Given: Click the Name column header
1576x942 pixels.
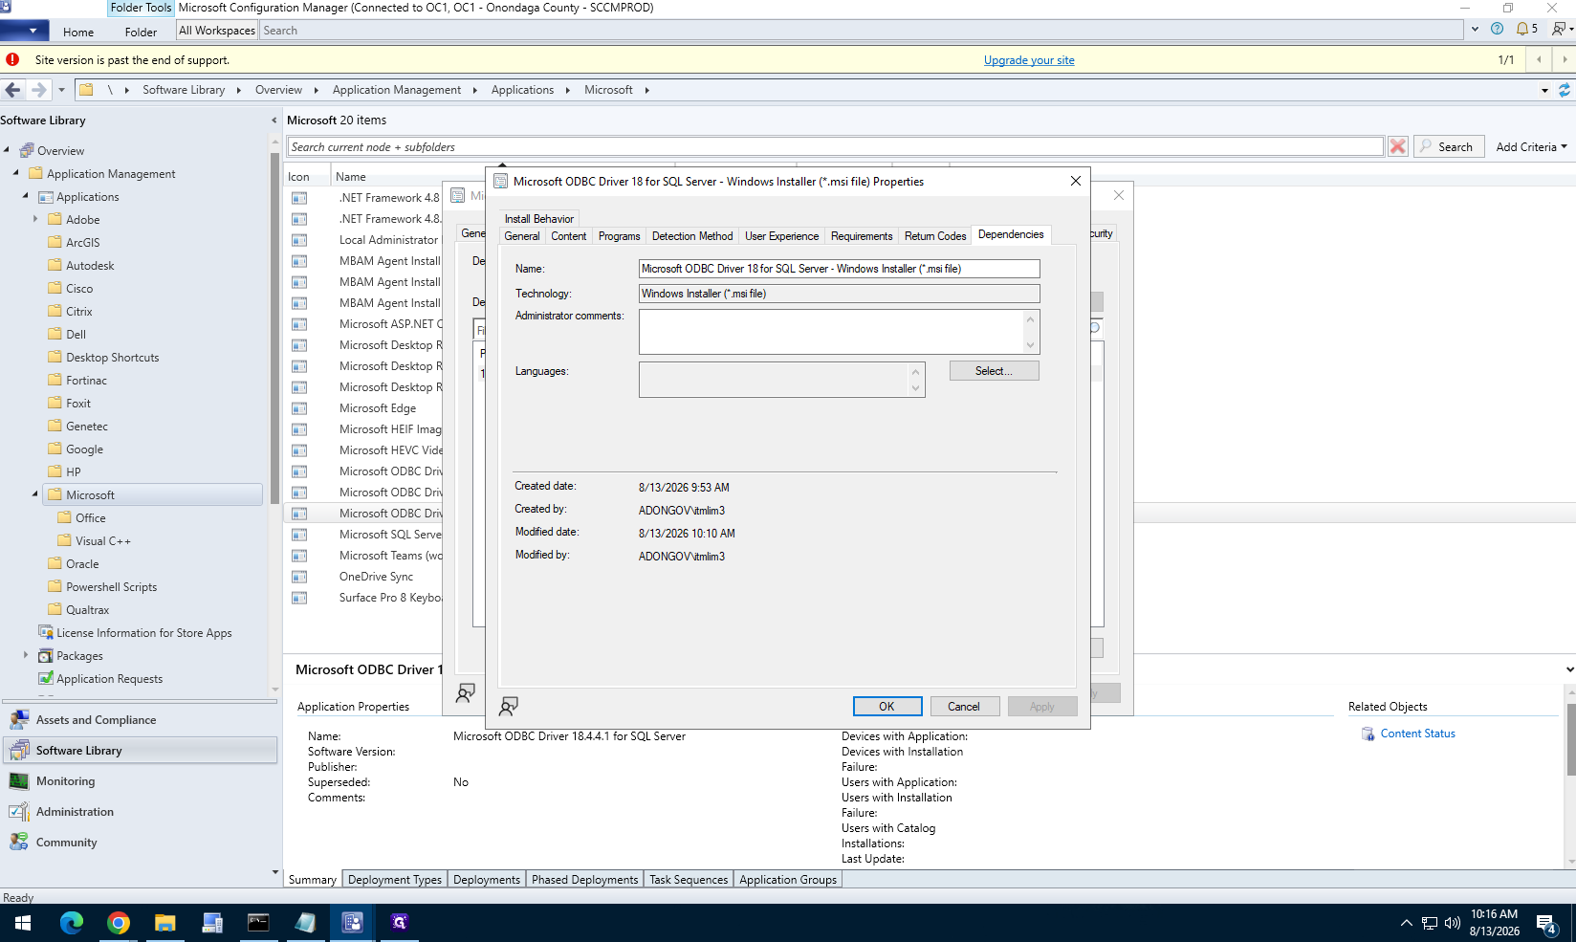Looking at the screenshot, I should tap(351, 177).
